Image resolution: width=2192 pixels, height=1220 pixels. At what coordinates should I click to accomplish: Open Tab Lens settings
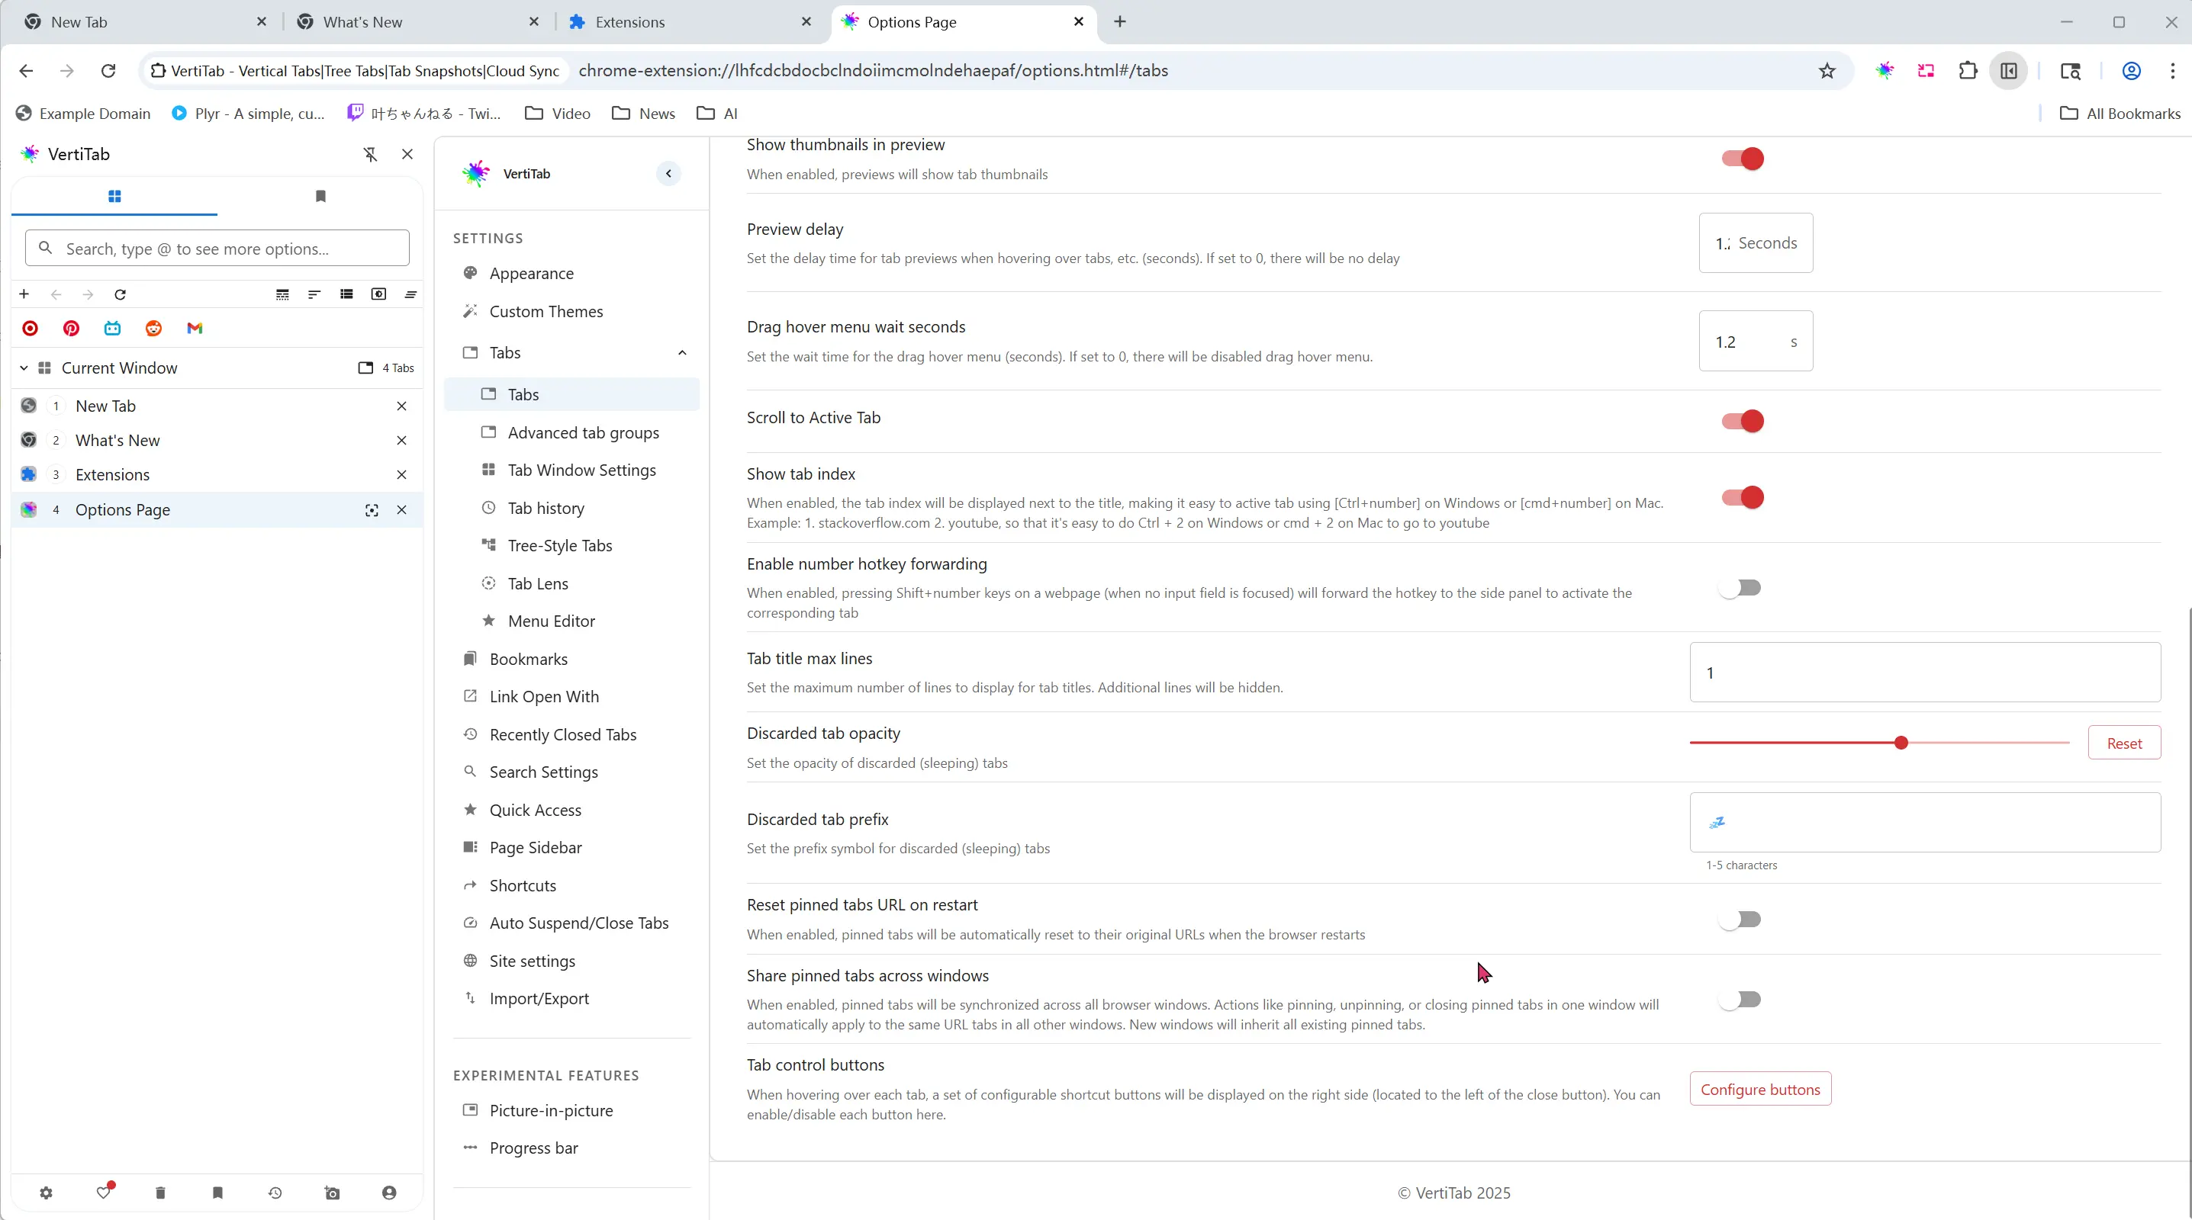[571, 584]
